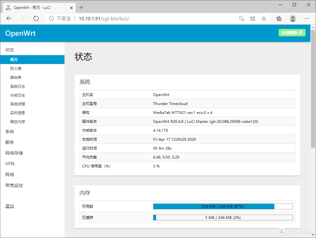This screenshot has height=238, width=316.
Task: Click the 可用数 memory usage bar
Action: pos(223,206)
